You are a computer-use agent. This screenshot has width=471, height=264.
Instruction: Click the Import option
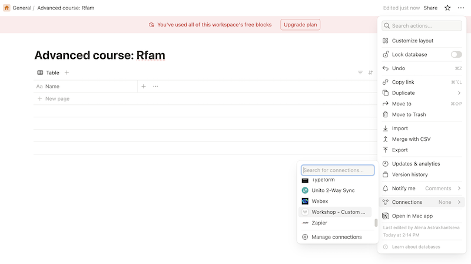pyautogui.click(x=422, y=128)
